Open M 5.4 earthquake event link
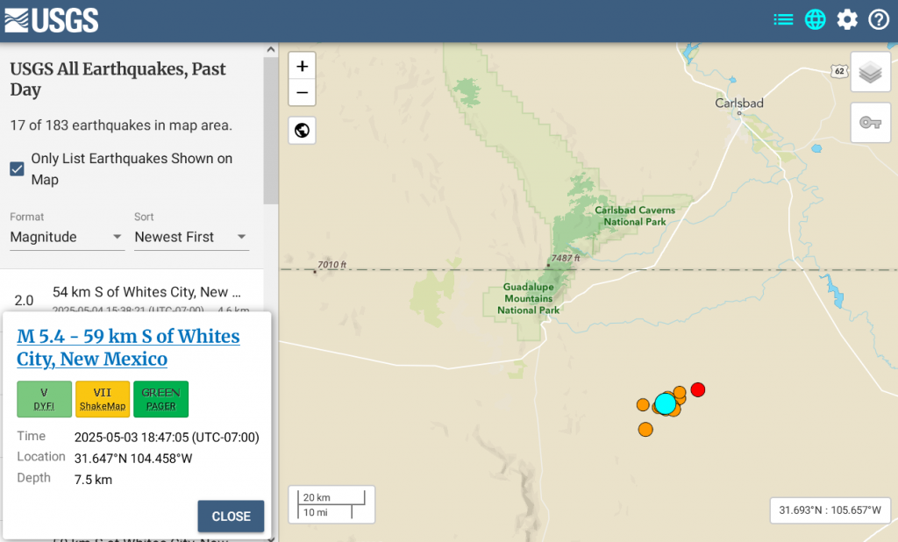This screenshot has width=898, height=542. point(128,347)
